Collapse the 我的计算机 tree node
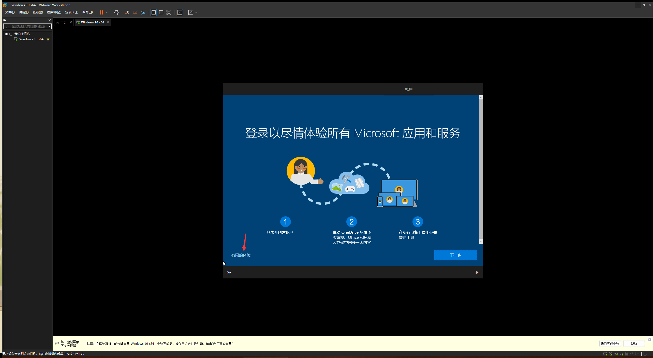The height and width of the screenshot is (358, 653). (x=7, y=34)
